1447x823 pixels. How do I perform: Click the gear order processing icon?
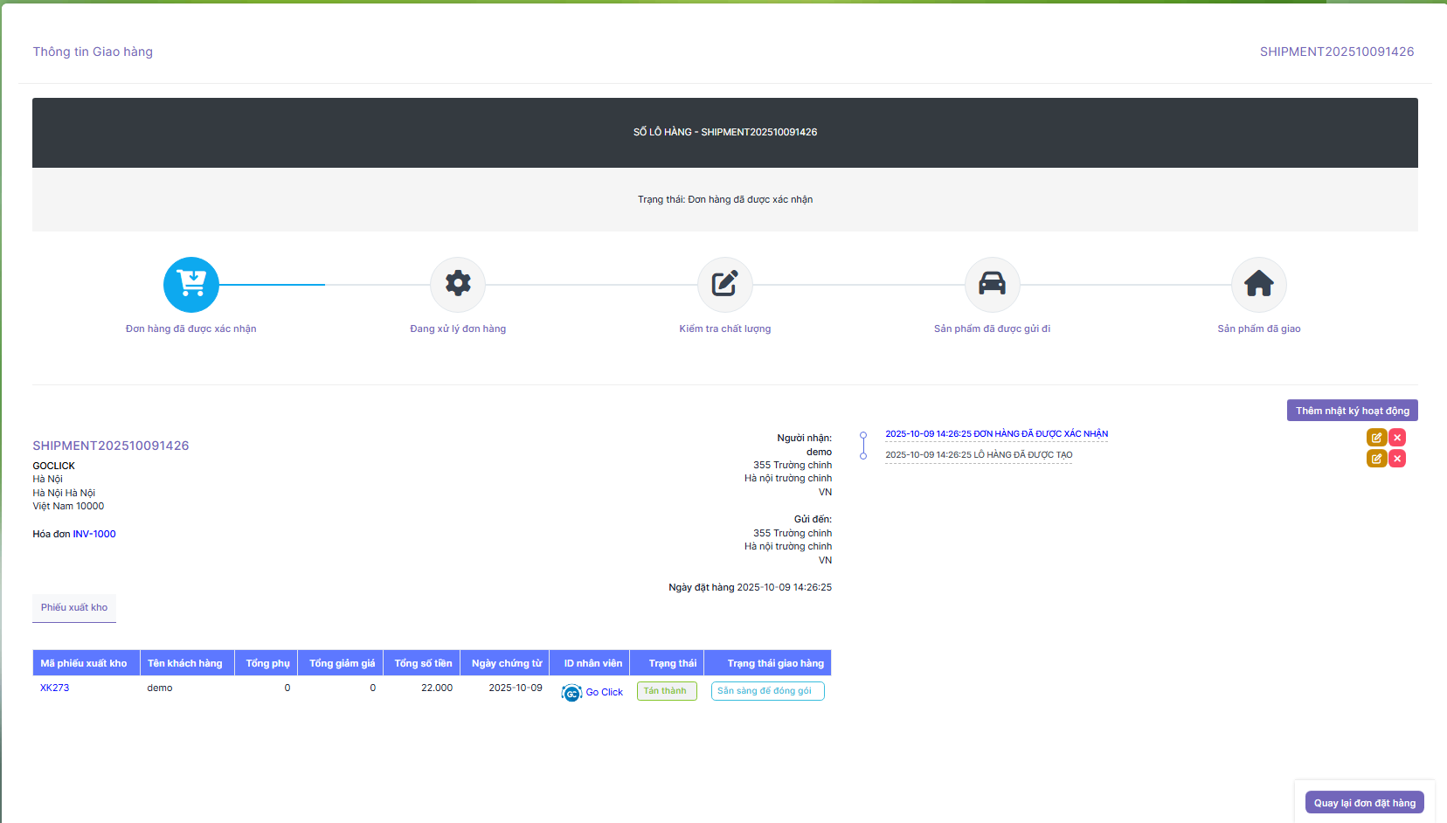458,284
